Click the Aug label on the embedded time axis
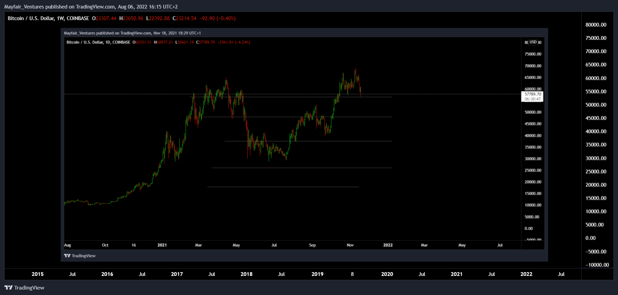 click(x=67, y=245)
